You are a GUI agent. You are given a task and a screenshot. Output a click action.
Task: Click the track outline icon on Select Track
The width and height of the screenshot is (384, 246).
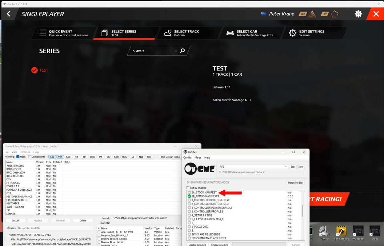pos(167,33)
